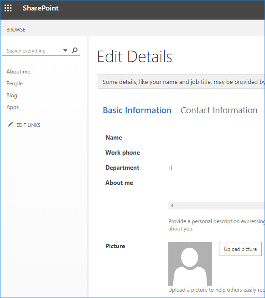Click the Department label

pyautogui.click(x=122, y=167)
